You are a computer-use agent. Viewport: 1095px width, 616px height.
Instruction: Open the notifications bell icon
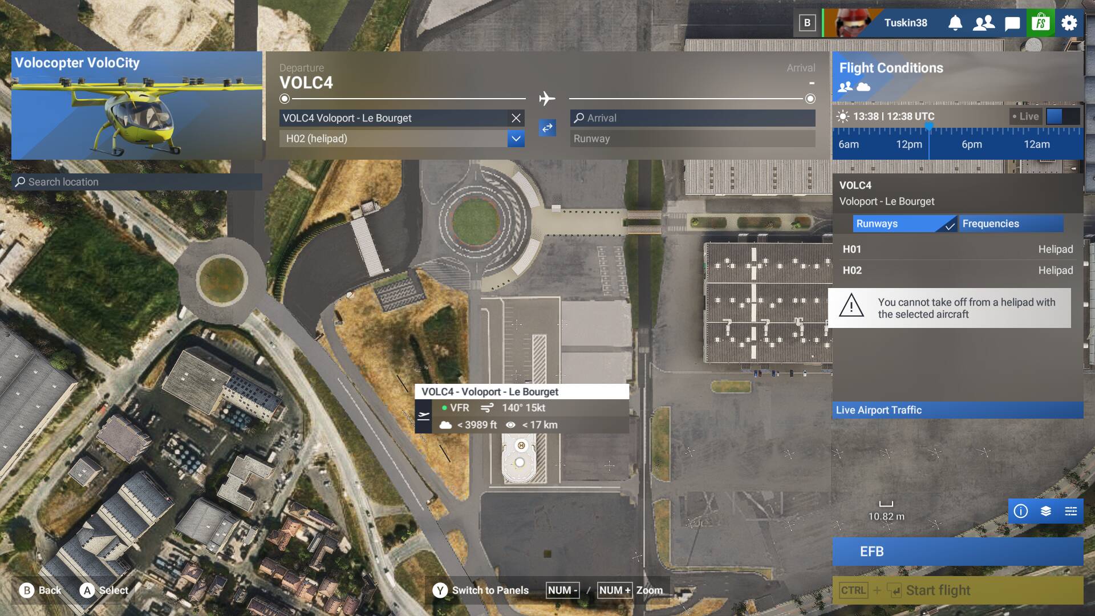click(955, 23)
